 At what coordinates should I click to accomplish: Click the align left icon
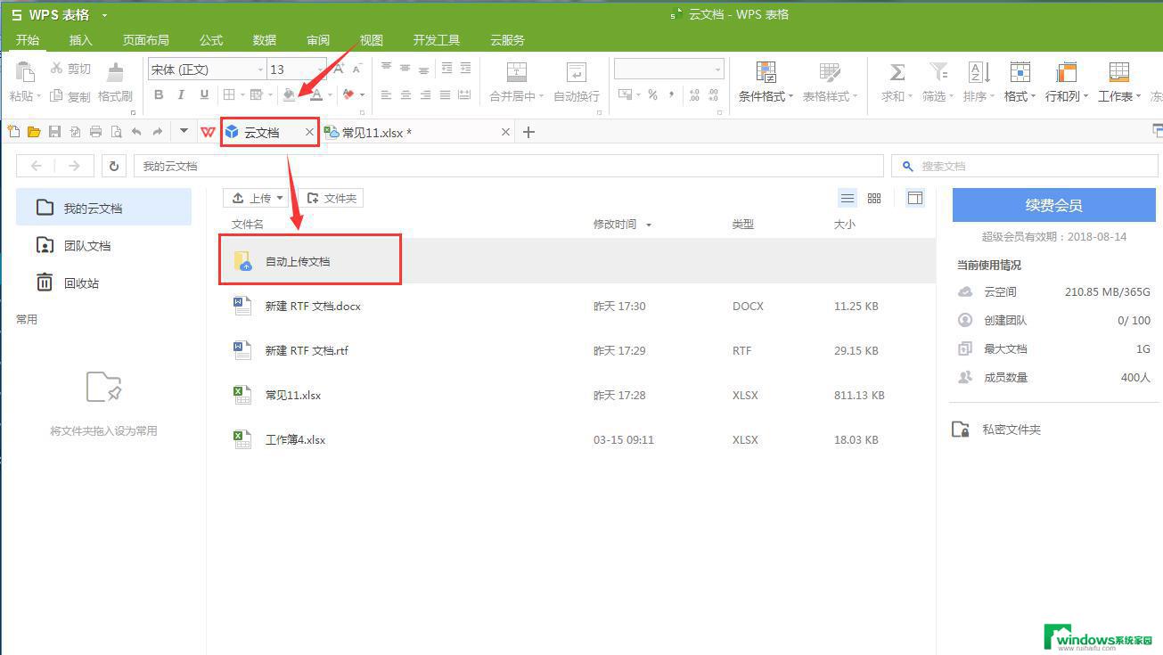386,94
